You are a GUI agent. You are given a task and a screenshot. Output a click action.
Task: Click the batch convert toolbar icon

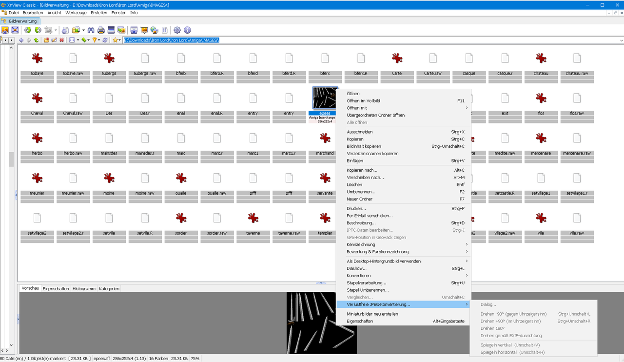121,30
